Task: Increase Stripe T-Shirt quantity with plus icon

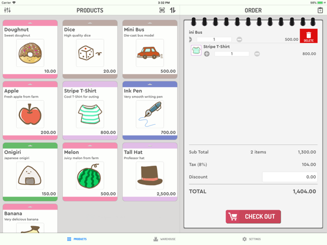Action: tap(207, 54)
